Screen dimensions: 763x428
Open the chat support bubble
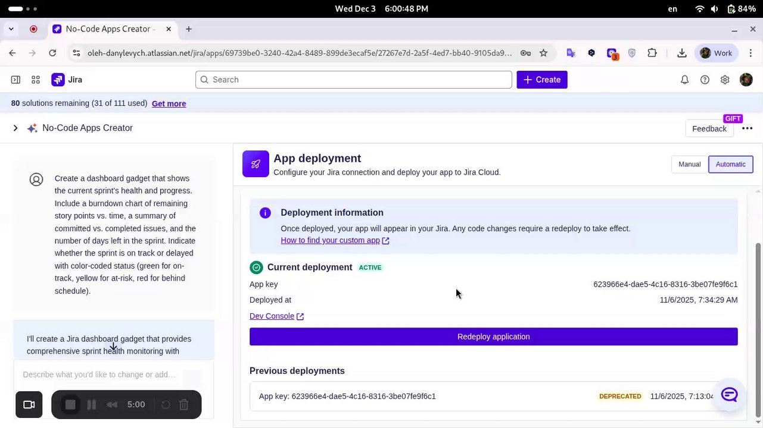(x=730, y=394)
